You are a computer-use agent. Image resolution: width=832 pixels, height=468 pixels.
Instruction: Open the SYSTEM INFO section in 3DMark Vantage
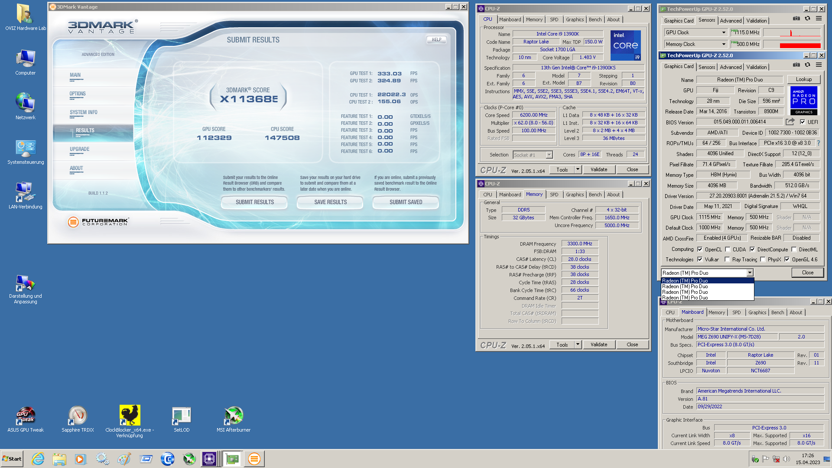click(83, 113)
